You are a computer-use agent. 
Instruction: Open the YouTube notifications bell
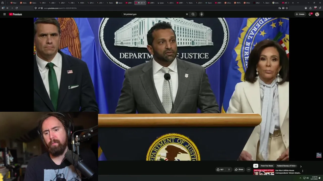(310, 14)
